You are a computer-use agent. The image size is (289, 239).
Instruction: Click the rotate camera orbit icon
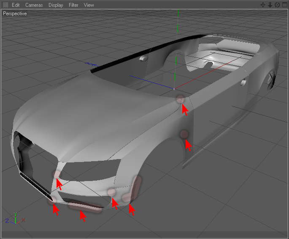tap(277, 5)
